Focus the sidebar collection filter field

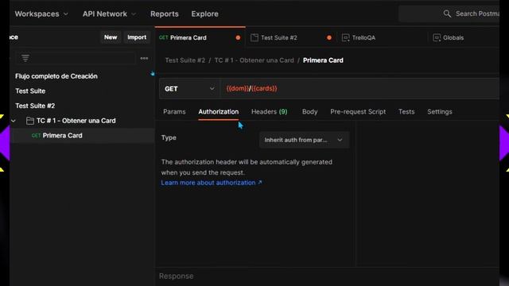click(76, 58)
